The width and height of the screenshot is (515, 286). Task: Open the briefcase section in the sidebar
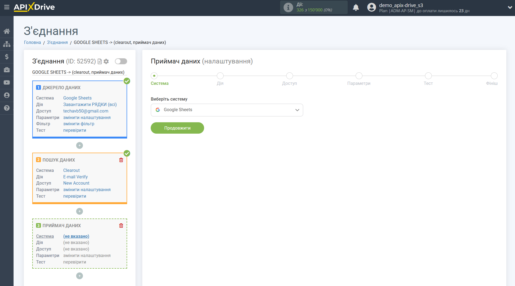pyautogui.click(x=7, y=70)
